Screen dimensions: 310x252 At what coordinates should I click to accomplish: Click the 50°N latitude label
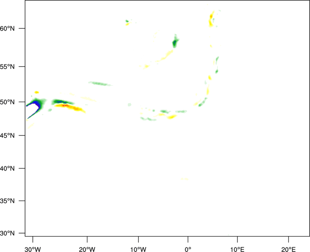point(7,102)
